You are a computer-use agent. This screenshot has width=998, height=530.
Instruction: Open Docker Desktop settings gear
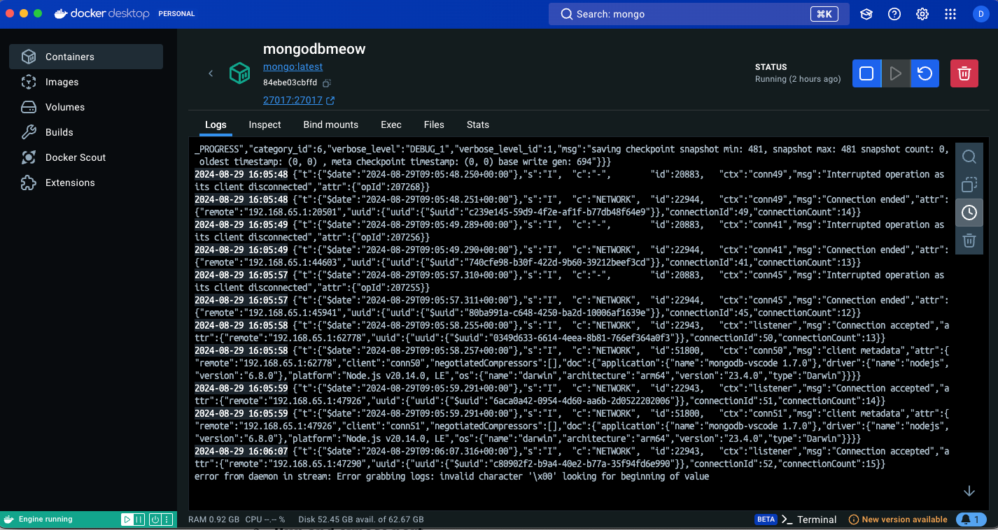[922, 14]
